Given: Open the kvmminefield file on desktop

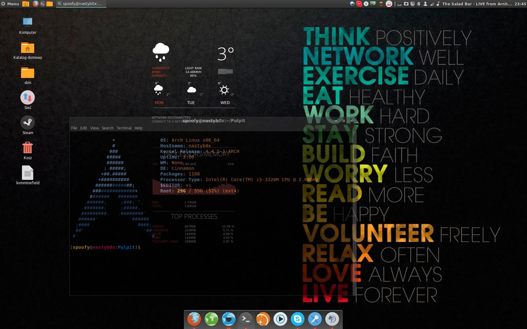Looking at the screenshot, I should tap(28, 175).
